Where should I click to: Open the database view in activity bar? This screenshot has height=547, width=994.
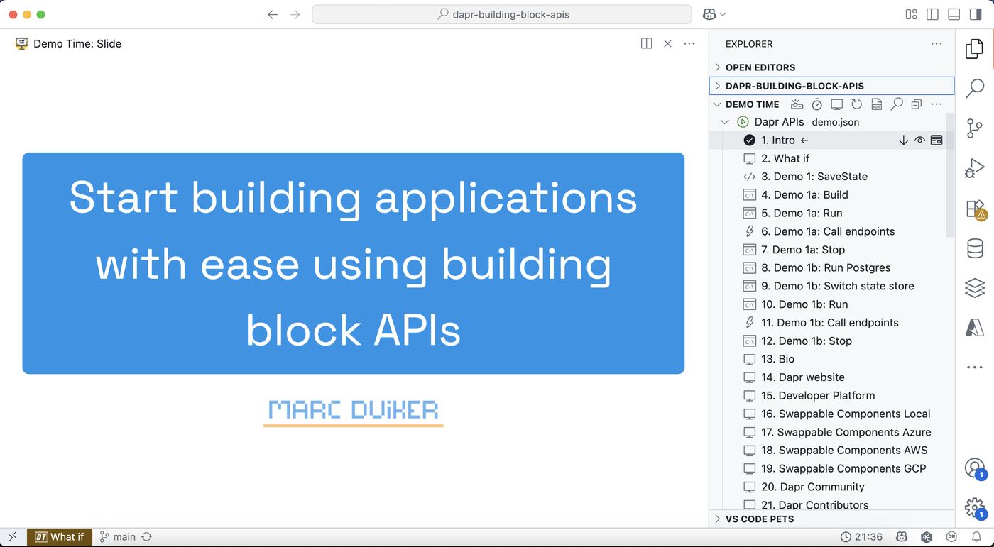[x=975, y=248]
